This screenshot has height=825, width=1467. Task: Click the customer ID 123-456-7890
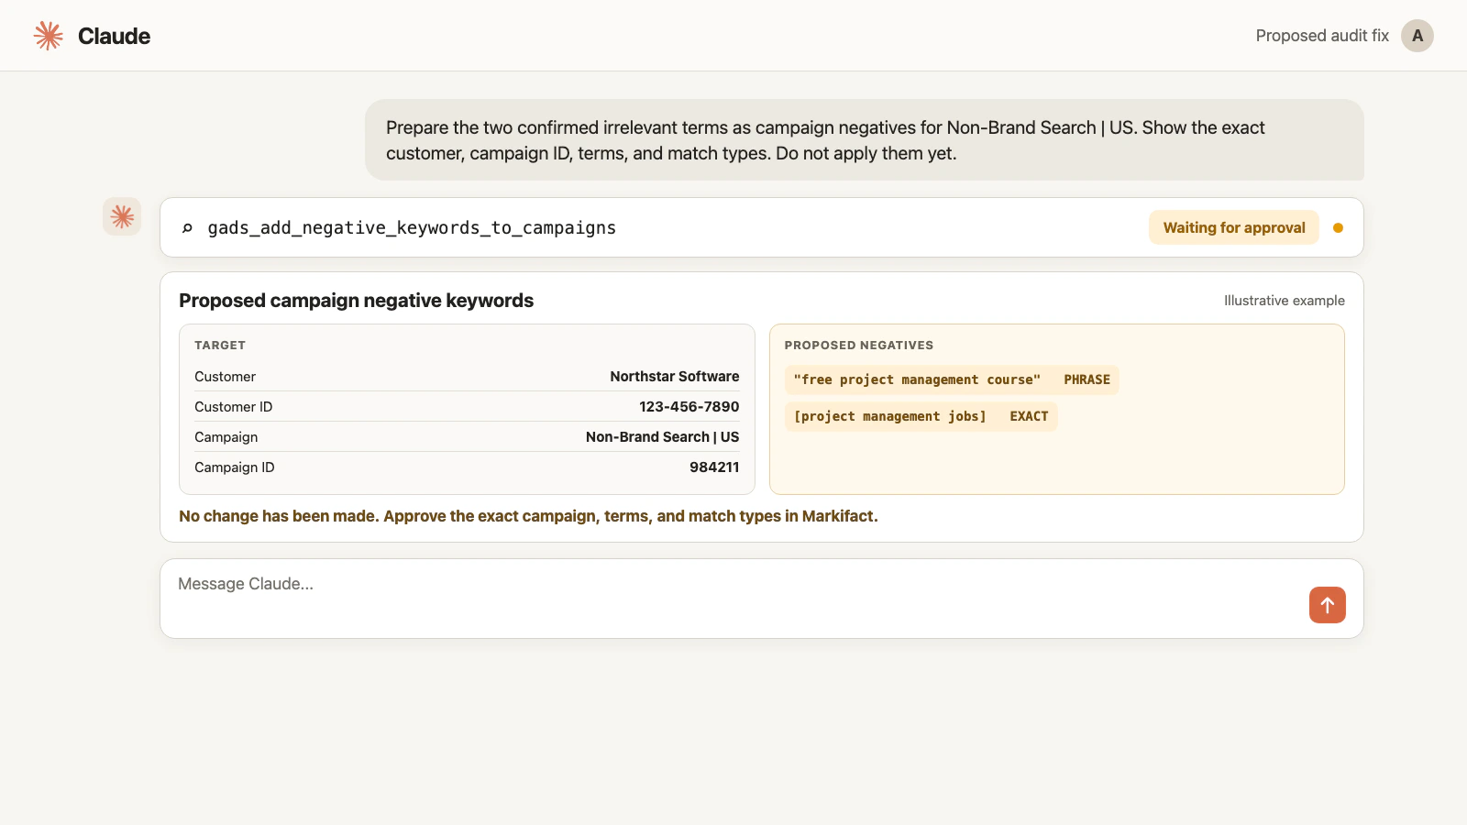(x=689, y=407)
